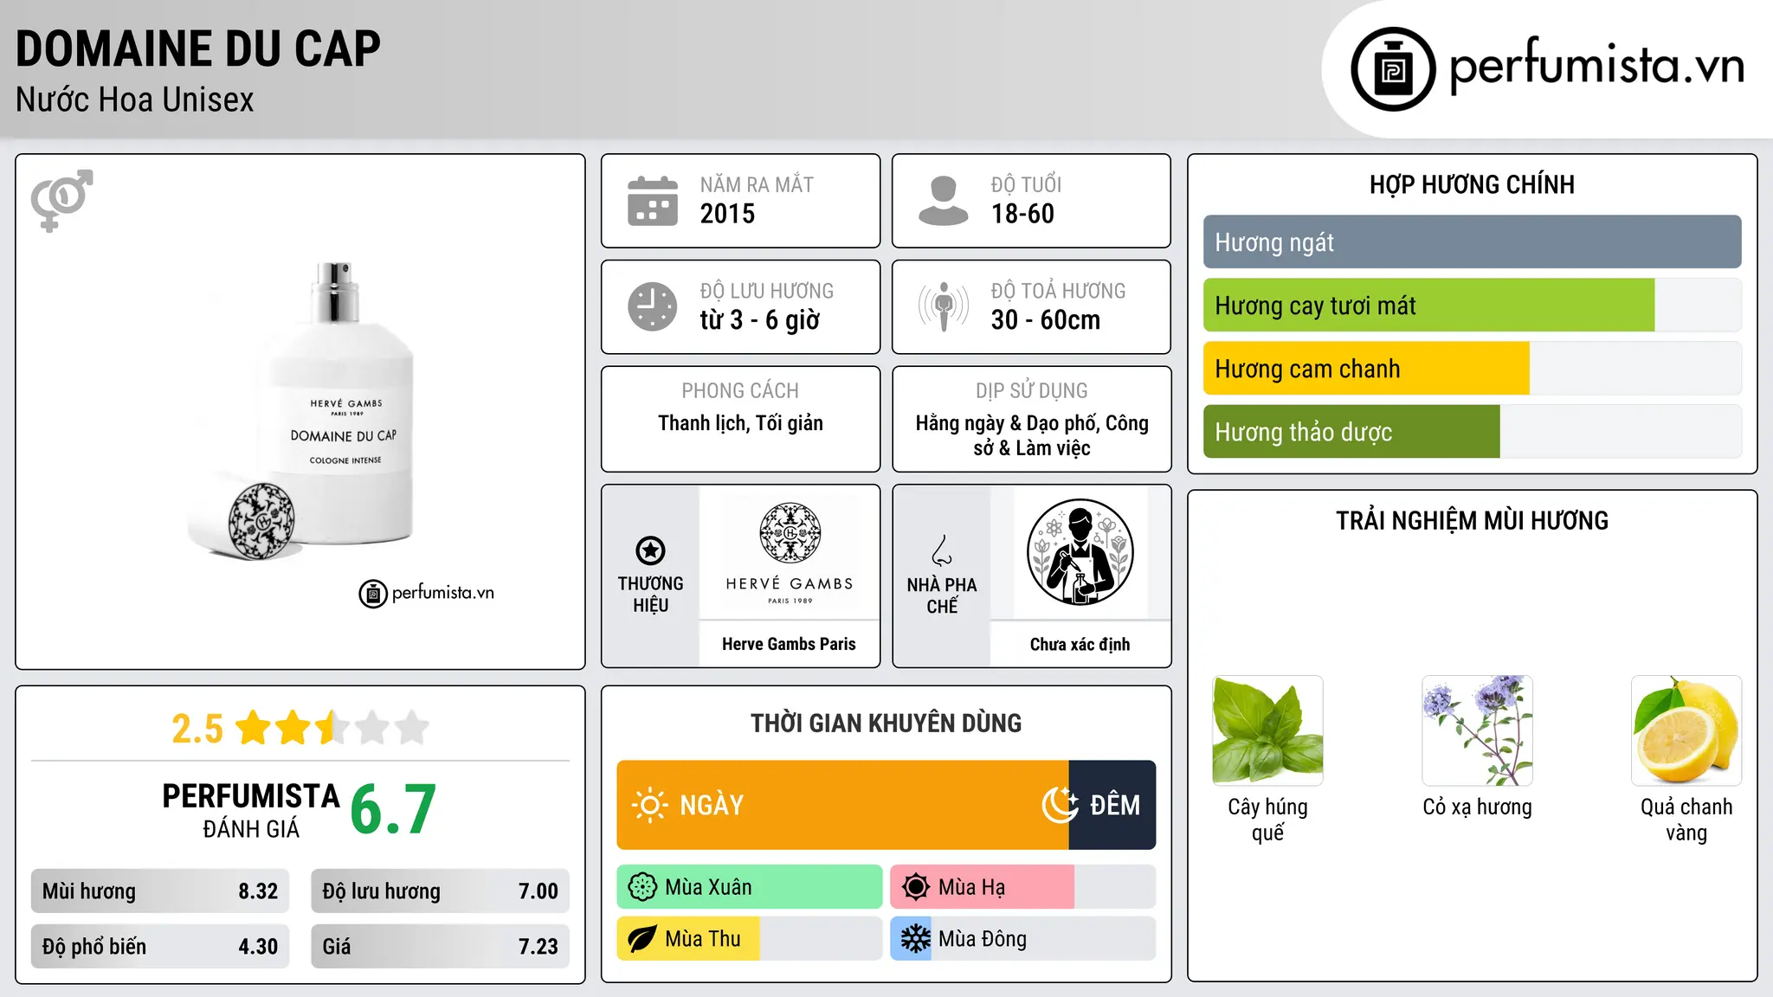This screenshot has height=997, width=1773.
Task: Click the Mùa Thu season bar
Action: [750, 939]
